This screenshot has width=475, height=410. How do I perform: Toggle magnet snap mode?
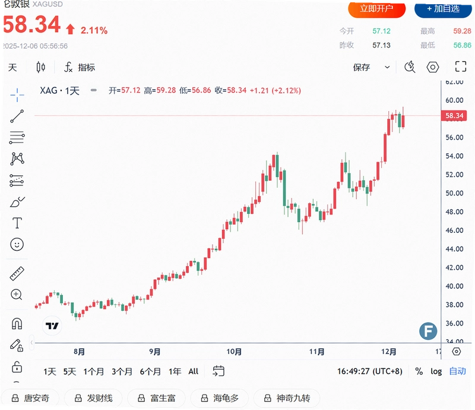pyautogui.click(x=17, y=324)
